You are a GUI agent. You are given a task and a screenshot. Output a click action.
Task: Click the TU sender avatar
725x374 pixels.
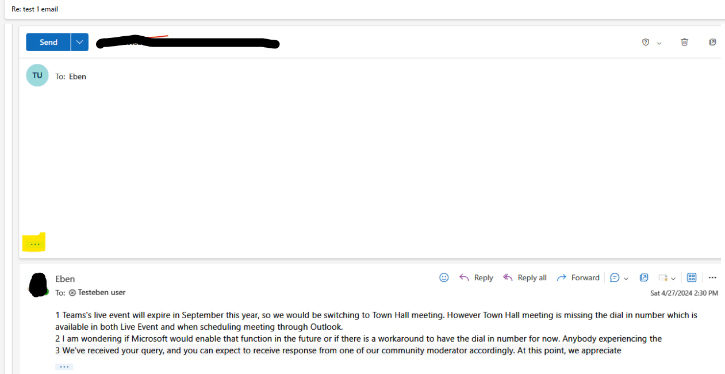(x=37, y=75)
